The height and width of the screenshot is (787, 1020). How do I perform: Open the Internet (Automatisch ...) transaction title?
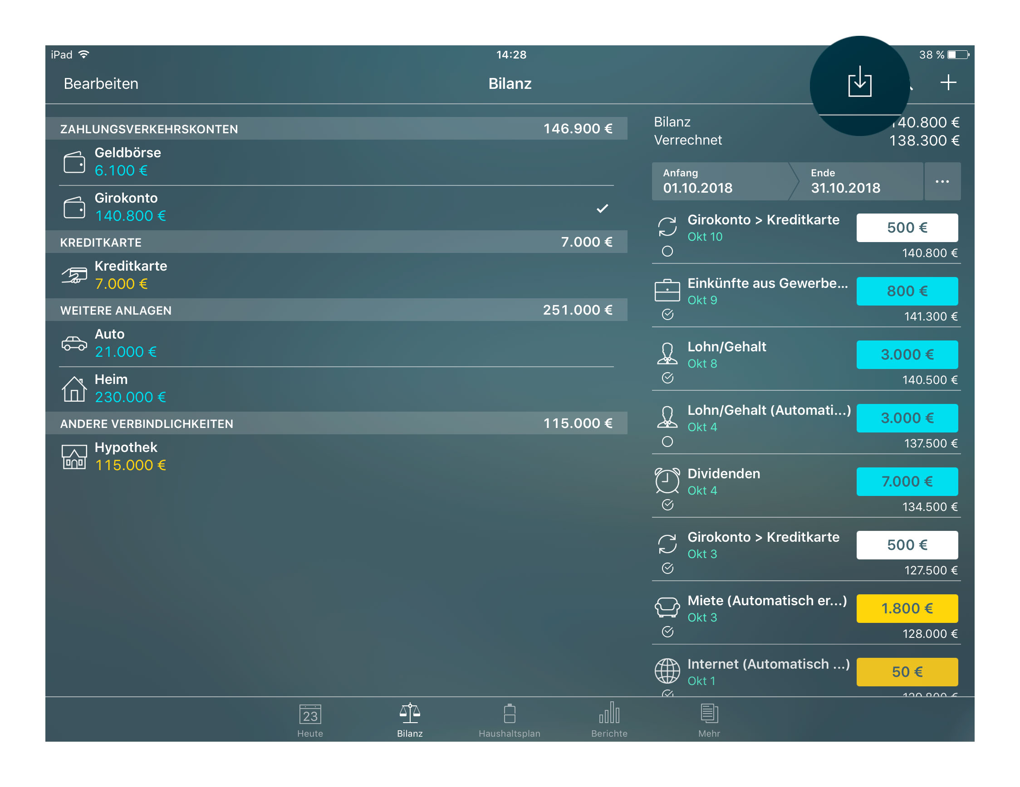click(x=768, y=664)
